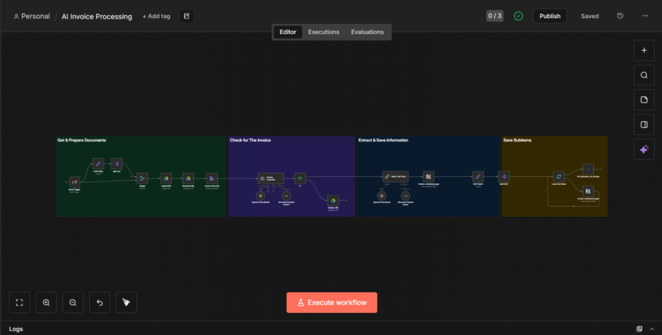Screen dimensions: 662x335
Task: Click the tidy up workflow broom icon
Action: pyautogui.click(x=126, y=302)
